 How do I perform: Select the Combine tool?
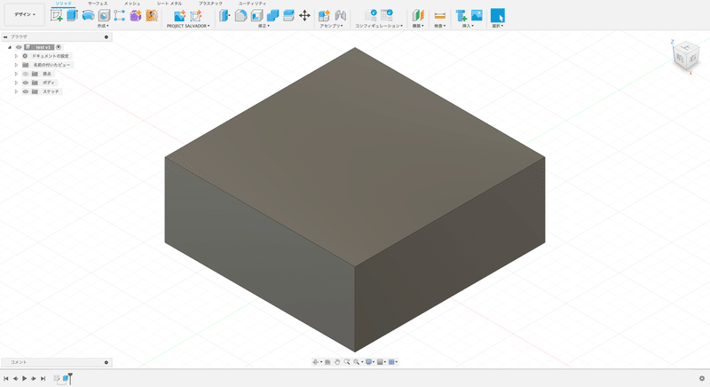pyautogui.click(x=272, y=15)
